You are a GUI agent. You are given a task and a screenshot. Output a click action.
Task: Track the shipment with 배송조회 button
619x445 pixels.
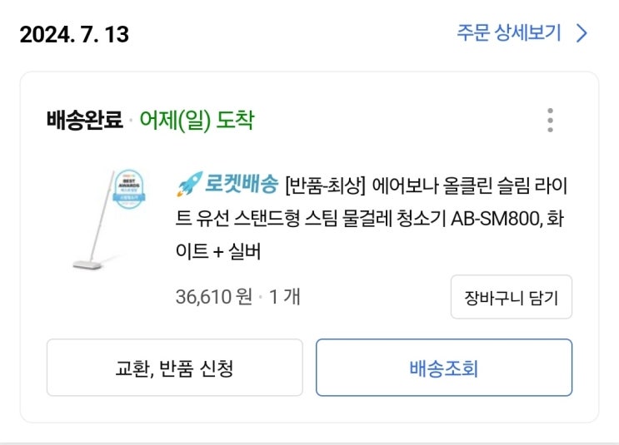[x=443, y=368]
